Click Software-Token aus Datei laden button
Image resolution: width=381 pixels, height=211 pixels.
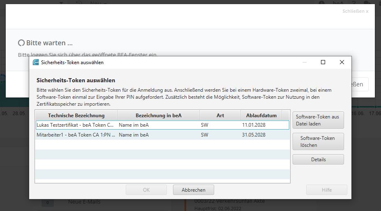318,120
